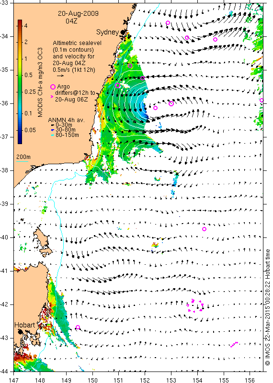Click the IMOS copyright timestamp text
Image resolution: width=273 pixels, height=383 pixels.
267,307
